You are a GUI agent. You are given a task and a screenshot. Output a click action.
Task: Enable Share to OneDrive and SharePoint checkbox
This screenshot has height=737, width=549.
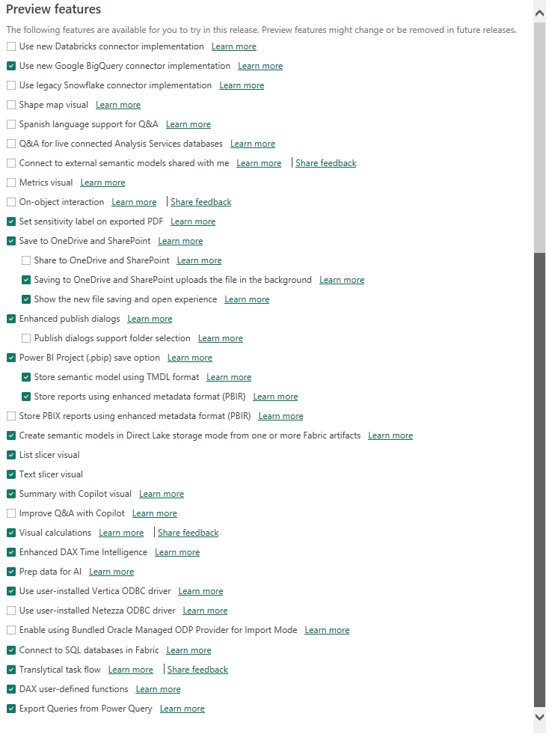[x=26, y=260]
